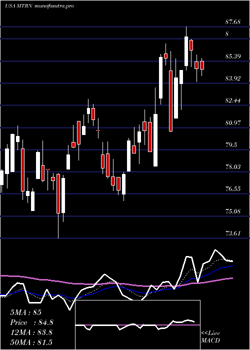
Task: Click the <<Live MACD label
Action: point(210,336)
